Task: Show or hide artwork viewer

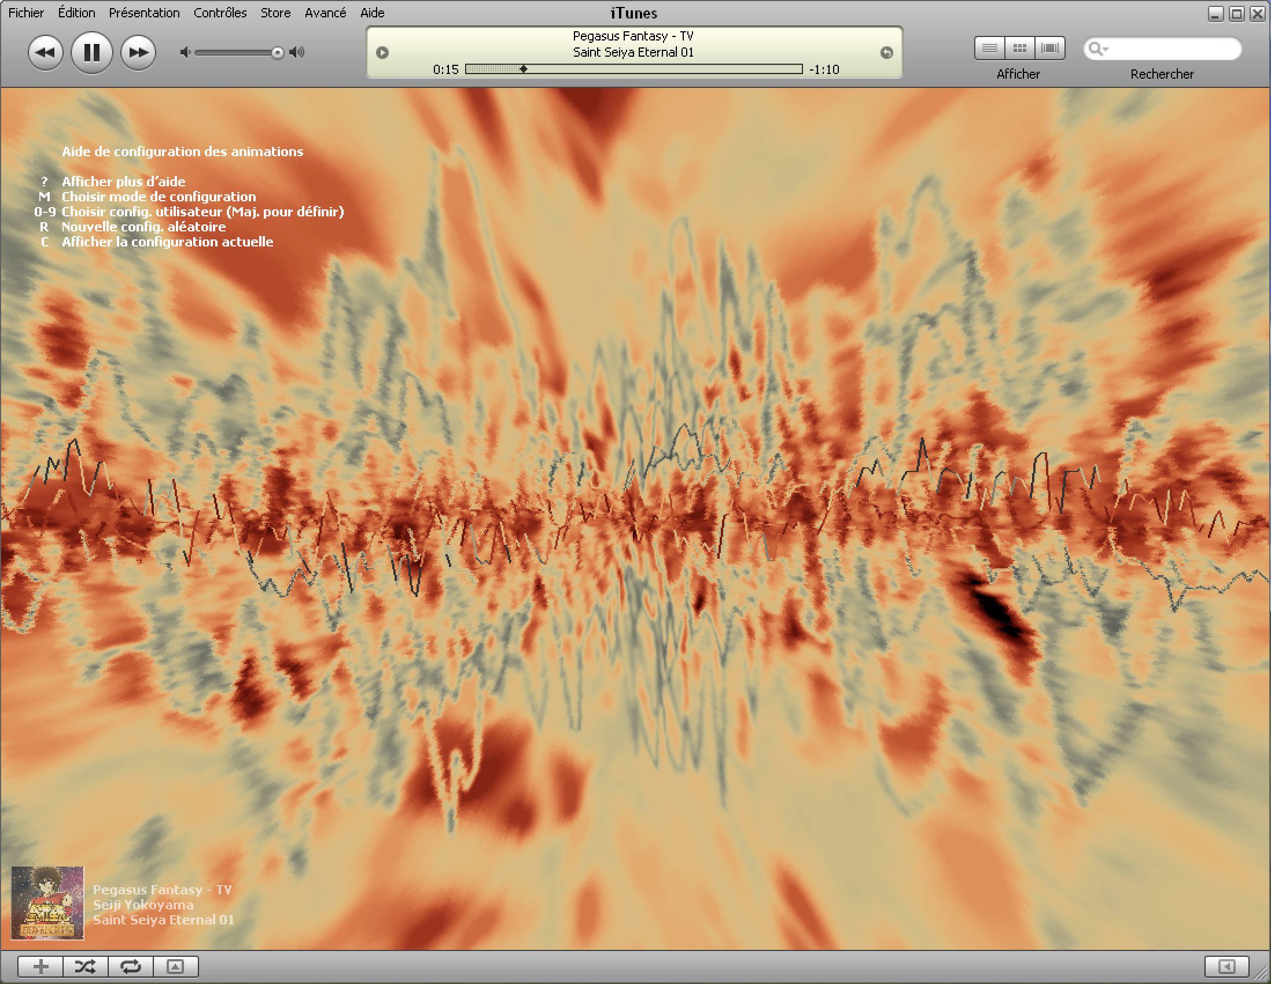Action: point(175,967)
